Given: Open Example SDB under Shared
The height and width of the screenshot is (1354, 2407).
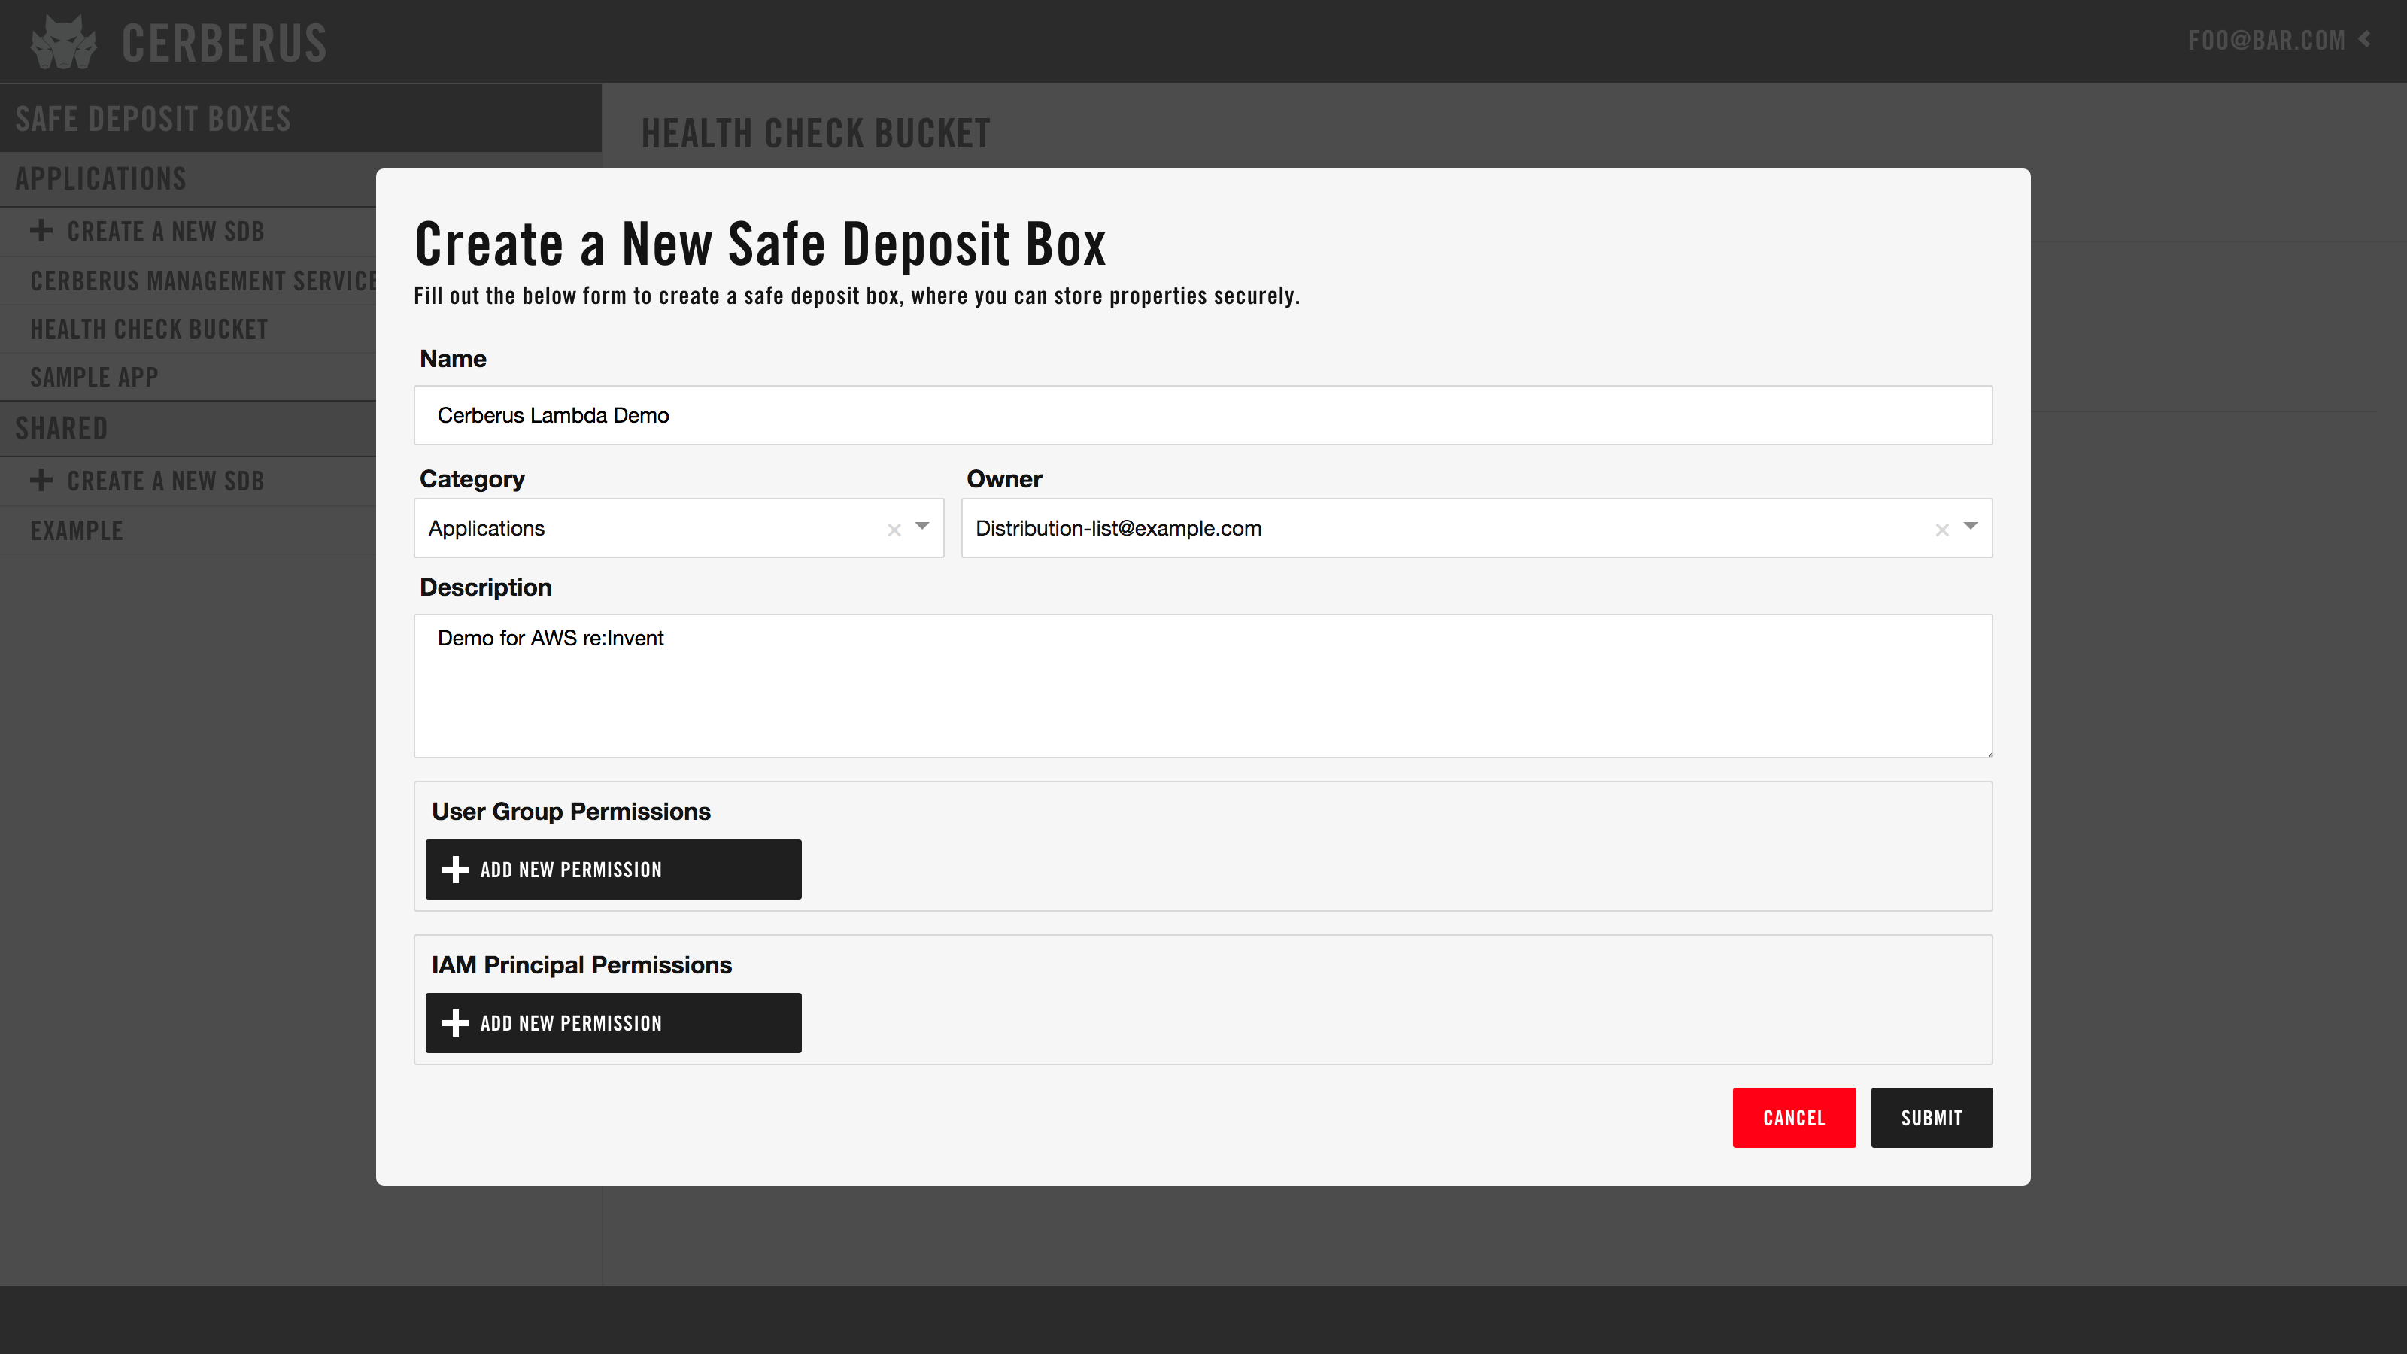Looking at the screenshot, I should pos(77,531).
